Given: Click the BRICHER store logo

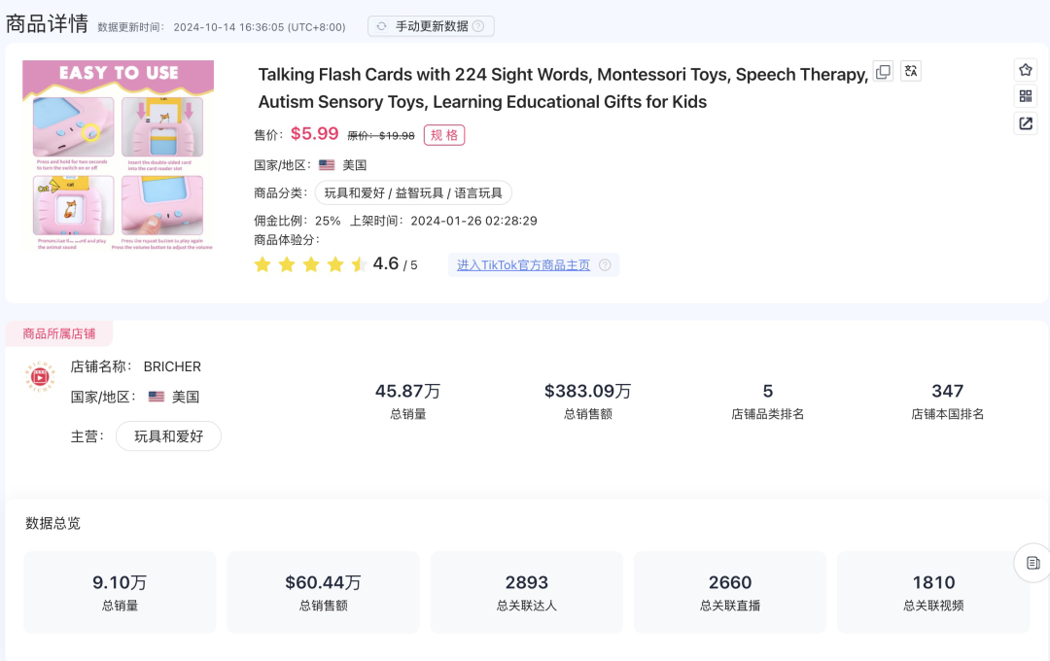Looking at the screenshot, I should [40, 379].
